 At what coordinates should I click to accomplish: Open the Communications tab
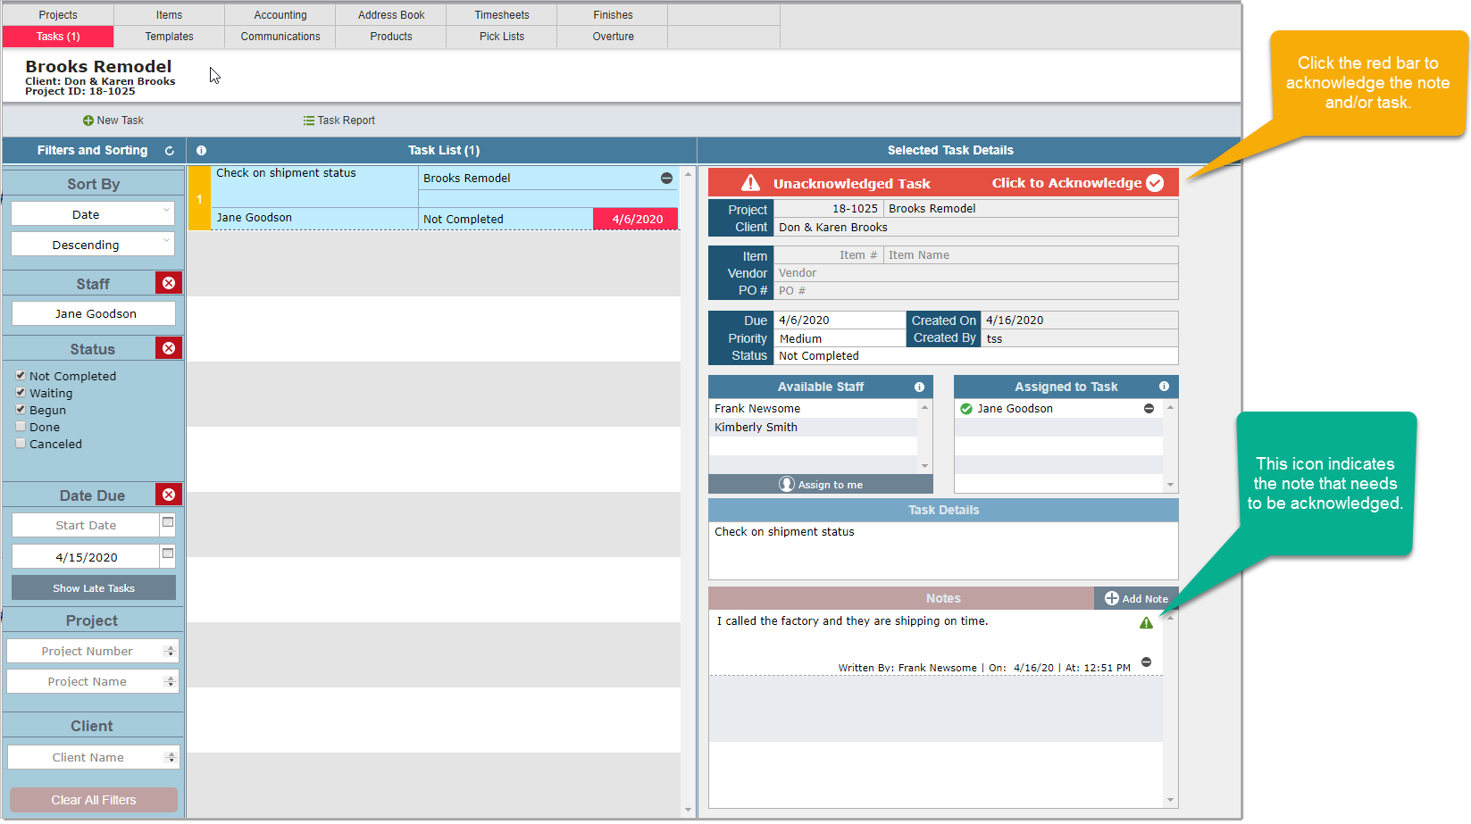coord(280,37)
